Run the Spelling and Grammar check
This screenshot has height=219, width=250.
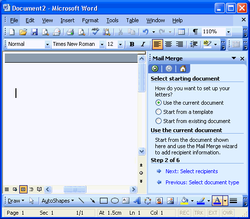pos(95,32)
